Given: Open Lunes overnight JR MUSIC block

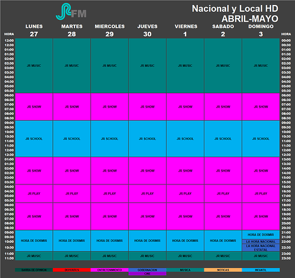Looking at the screenshot, I should click(x=34, y=66).
